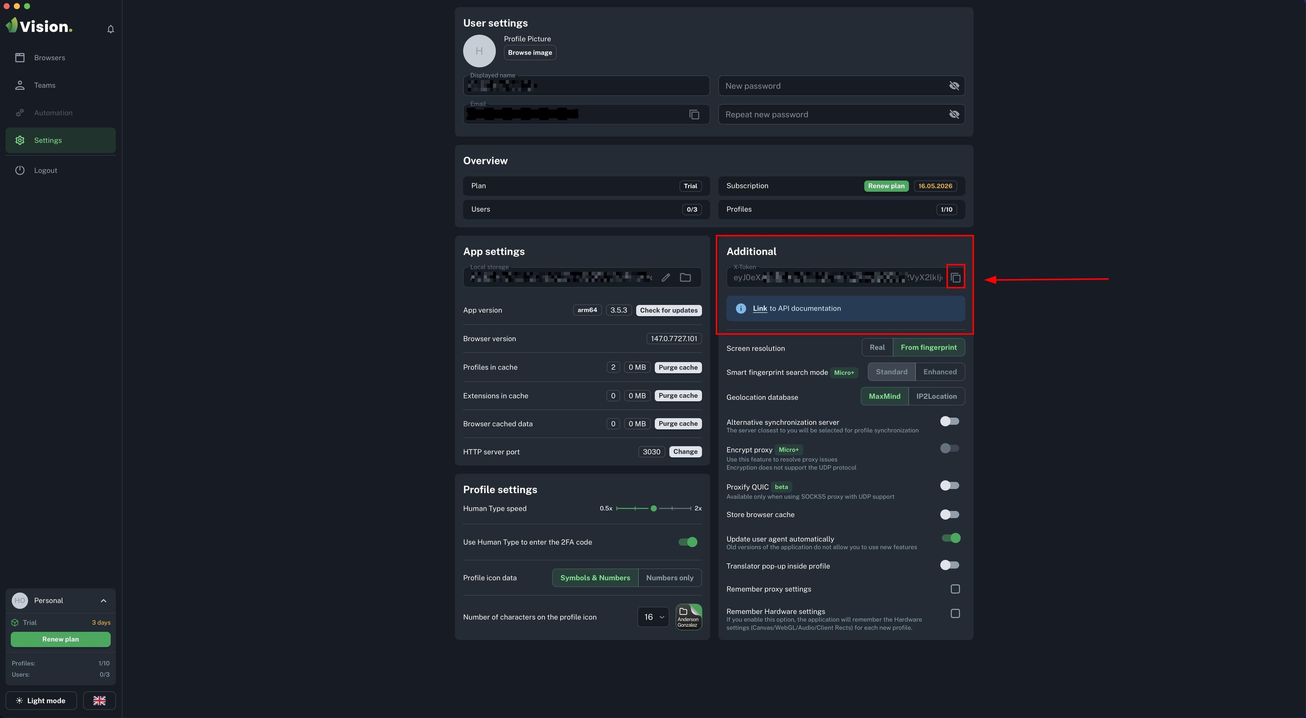Switch to Light mode
The width and height of the screenshot is (1306, 718).
point(41,700)
